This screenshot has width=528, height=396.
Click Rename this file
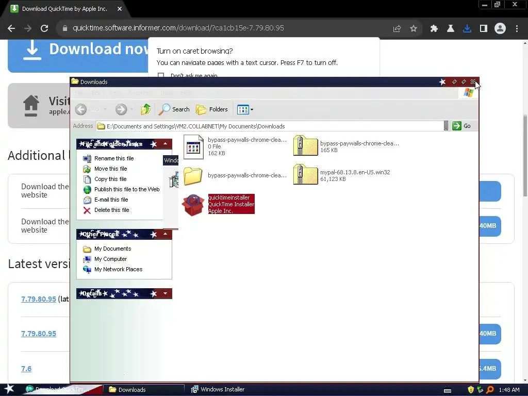click(x=114, y=158)
